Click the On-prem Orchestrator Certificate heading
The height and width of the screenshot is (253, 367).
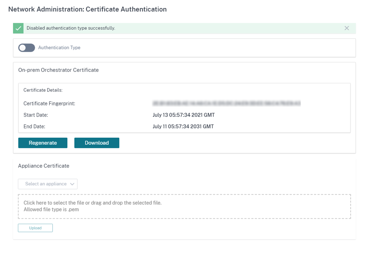coord(58,70)
